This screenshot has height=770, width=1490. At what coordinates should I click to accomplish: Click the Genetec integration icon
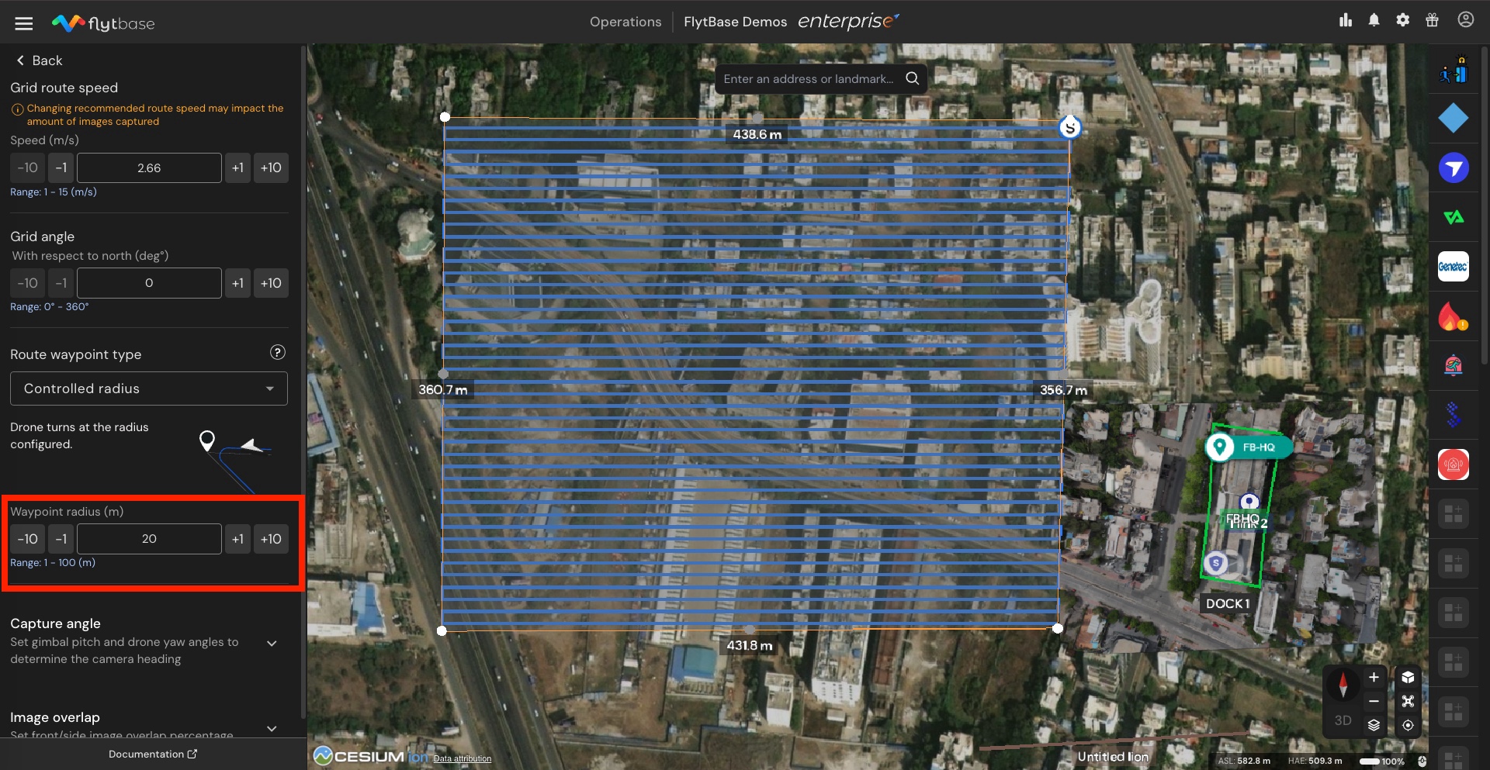point(1453,267)
